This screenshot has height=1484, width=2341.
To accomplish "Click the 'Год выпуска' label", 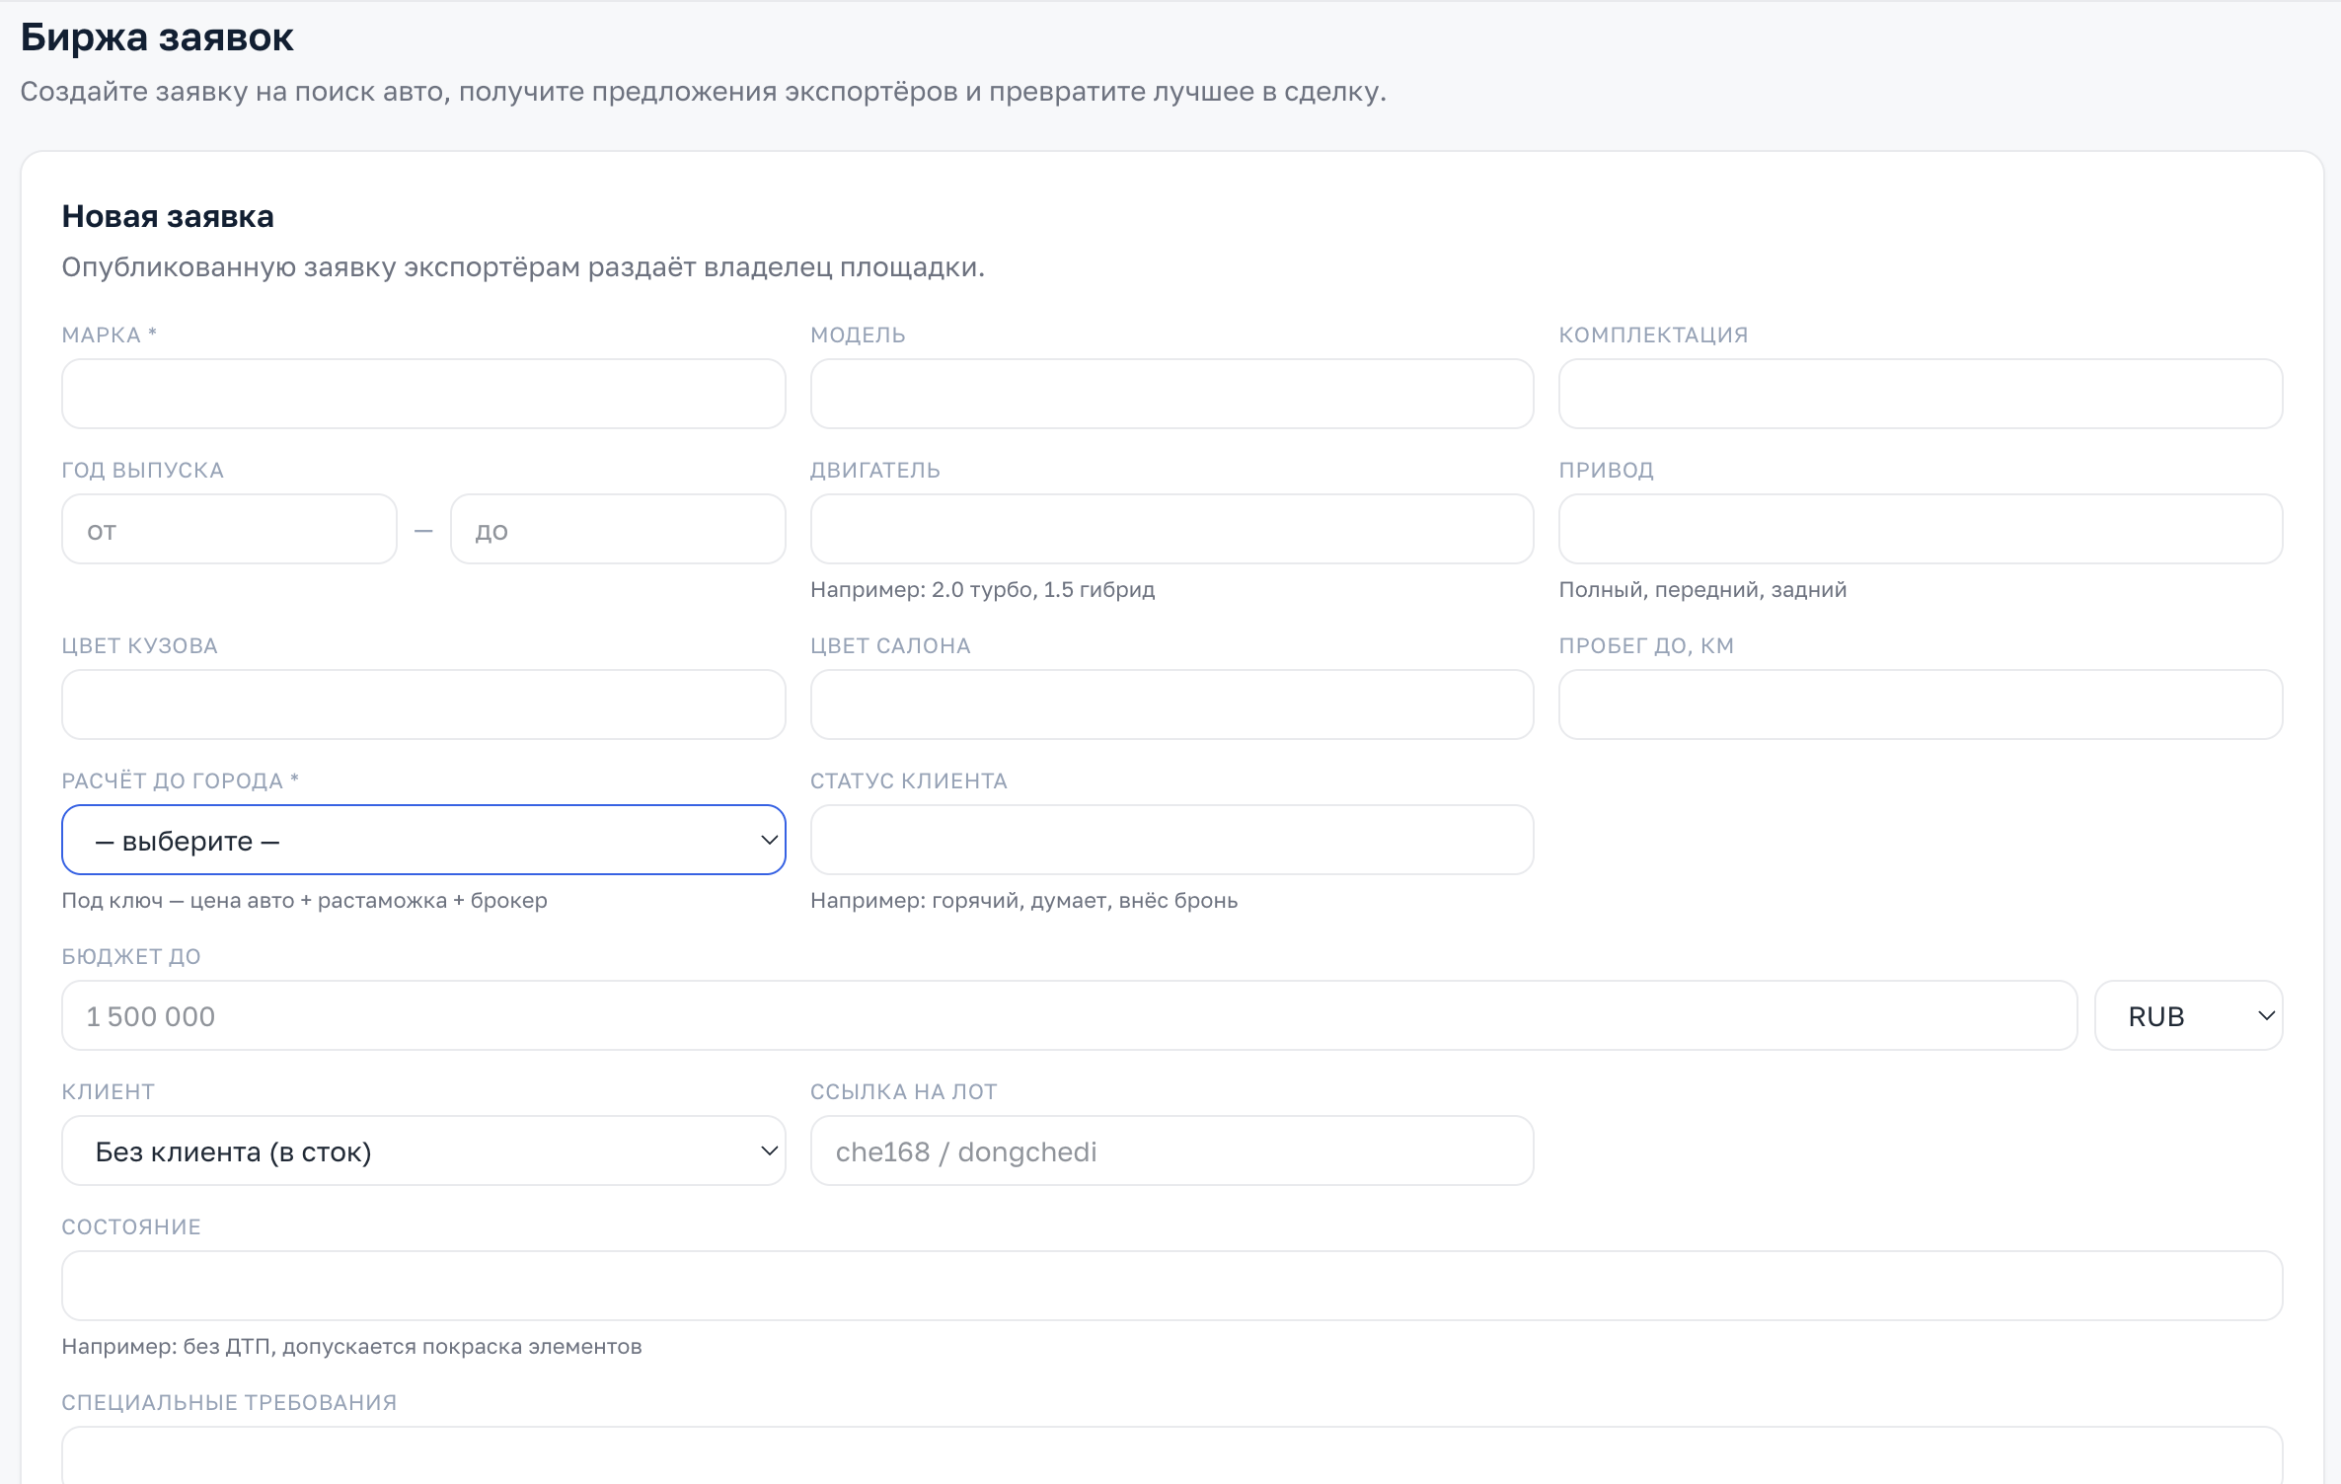I will 143,470.
